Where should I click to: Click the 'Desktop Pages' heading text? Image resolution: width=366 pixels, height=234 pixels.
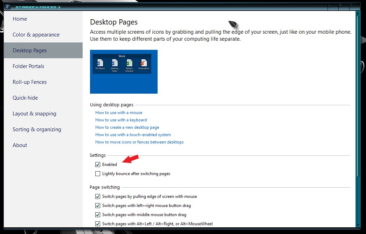114,22
